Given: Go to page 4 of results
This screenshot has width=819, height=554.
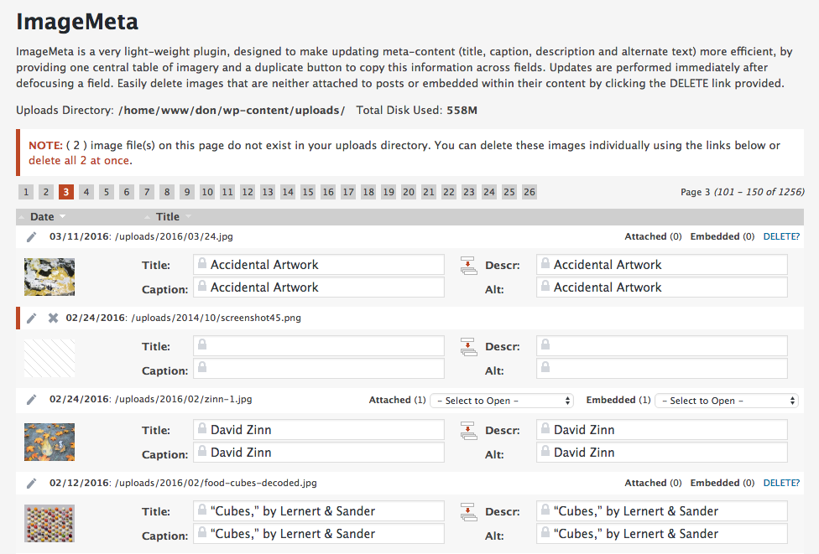Looking at the screenshot, I should [86, 193].
